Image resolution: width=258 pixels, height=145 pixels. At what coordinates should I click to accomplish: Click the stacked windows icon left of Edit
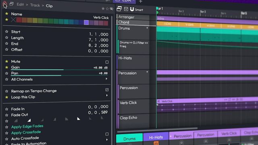click(x=12, y=4)
